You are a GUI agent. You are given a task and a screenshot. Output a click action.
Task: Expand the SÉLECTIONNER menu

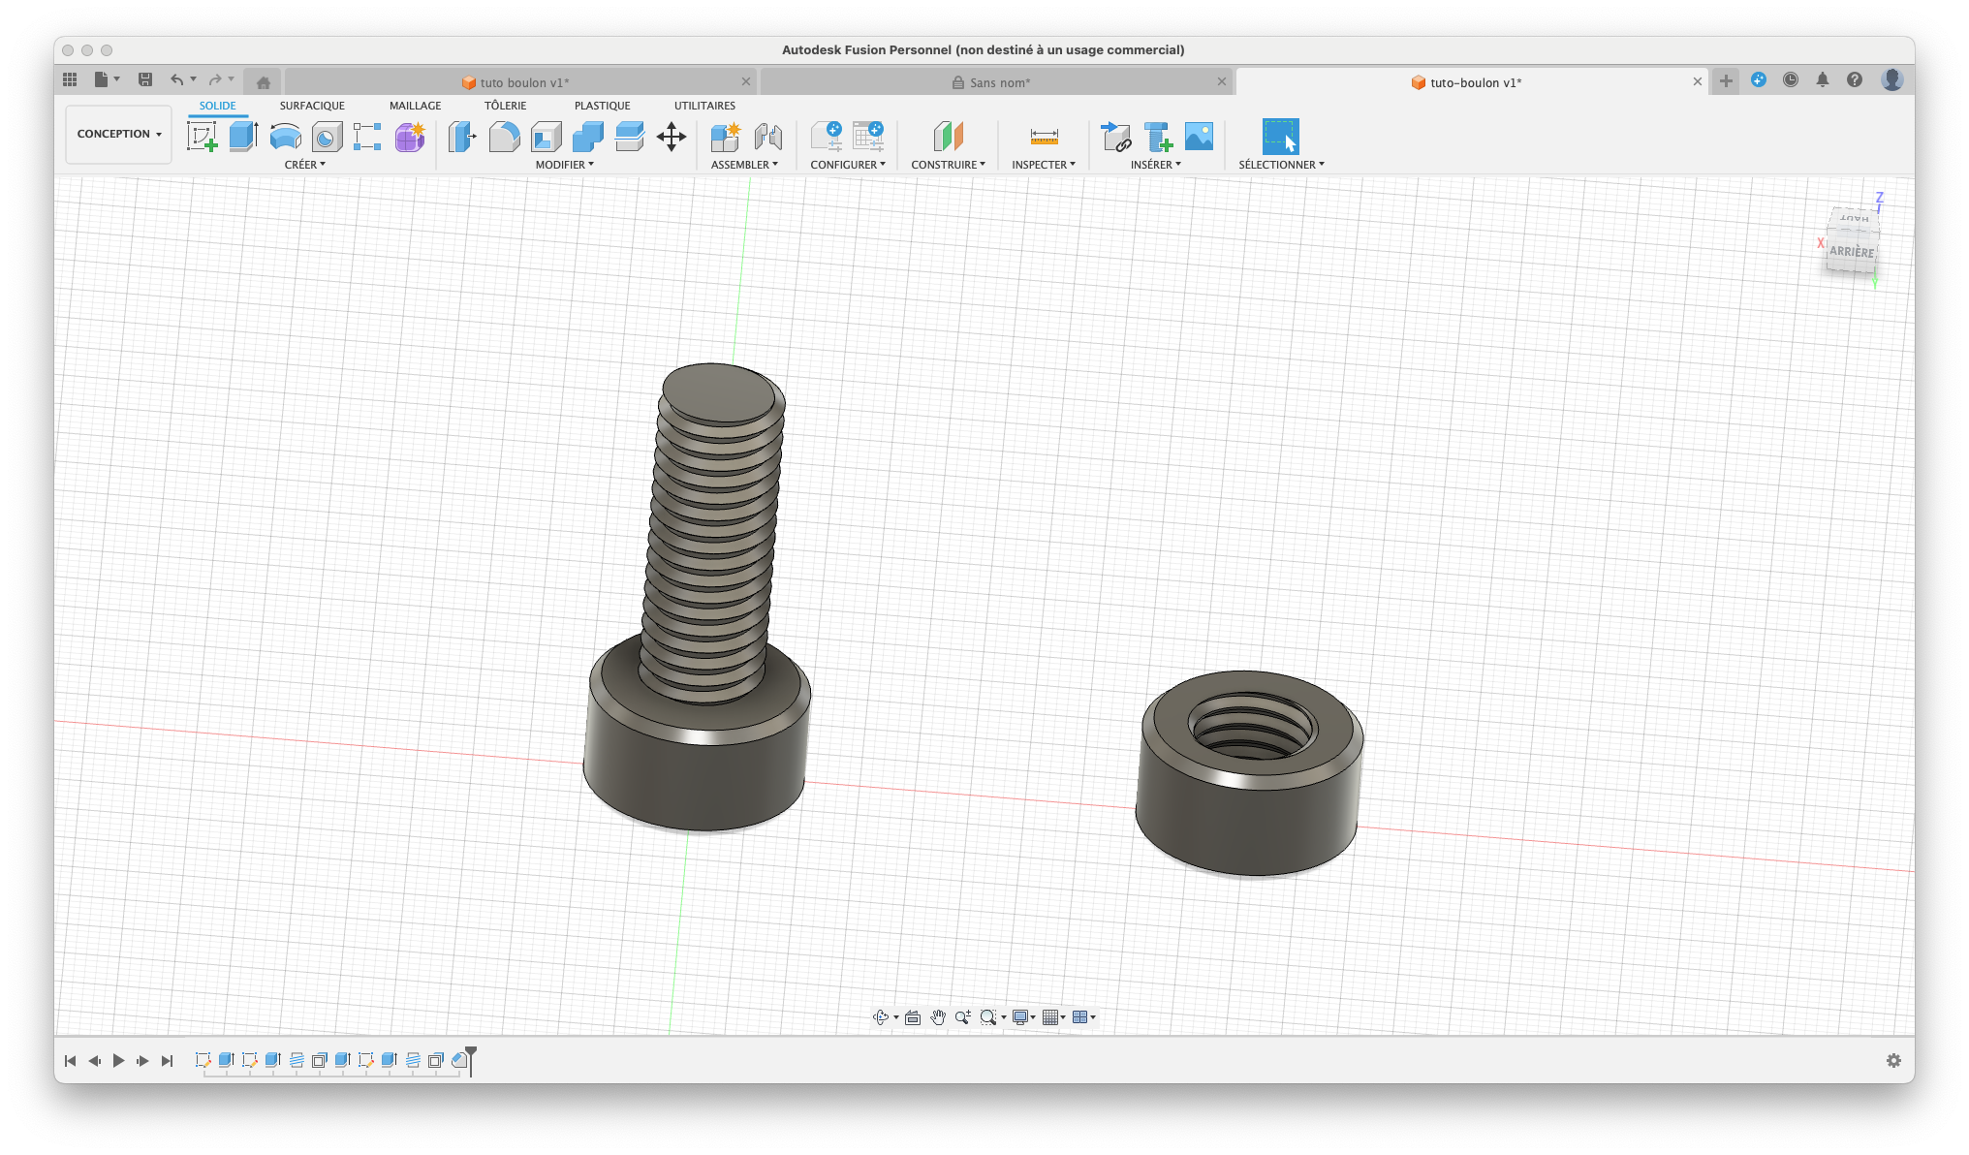point(1281,165)
